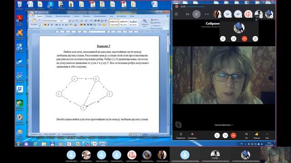Screen dimensions: 291x163
Task: Open the Windows Start button
Action: (x=18, y=144)
